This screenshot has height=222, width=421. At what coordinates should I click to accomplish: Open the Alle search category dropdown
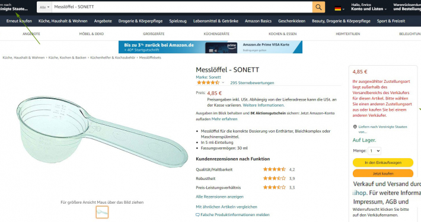pyautogui.click(x=44, y=7)
